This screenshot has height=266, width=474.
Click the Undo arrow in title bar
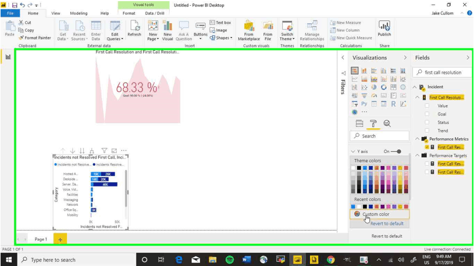22,5
